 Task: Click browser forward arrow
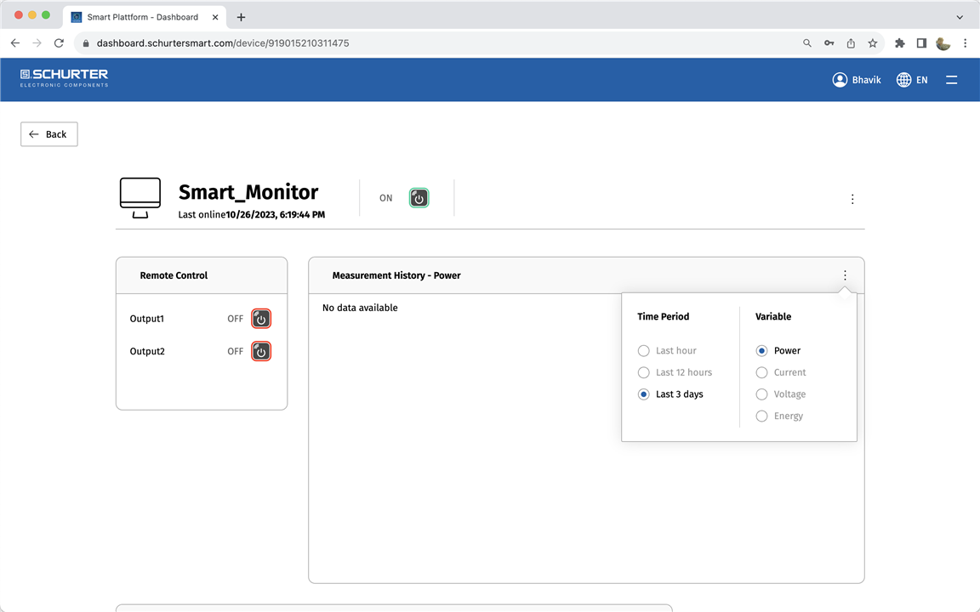click(x=37, y=43)
